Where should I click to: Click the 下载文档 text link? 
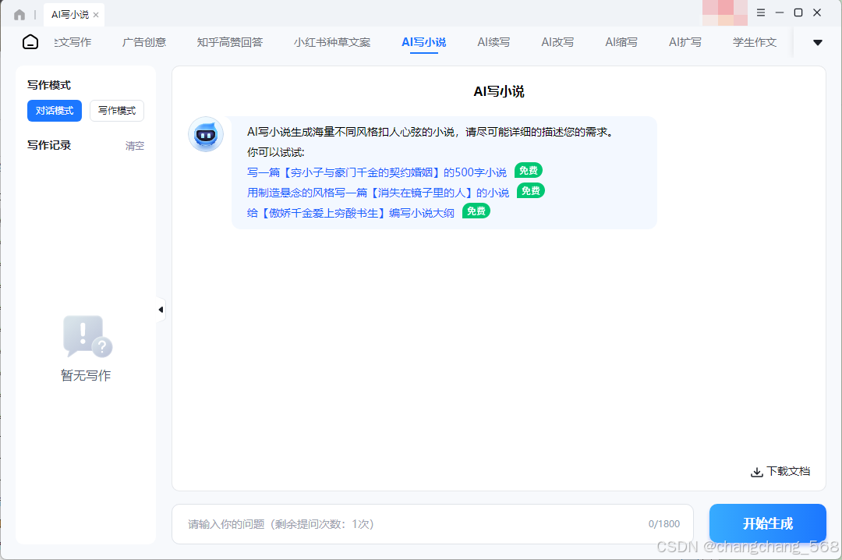click(788, 471)
